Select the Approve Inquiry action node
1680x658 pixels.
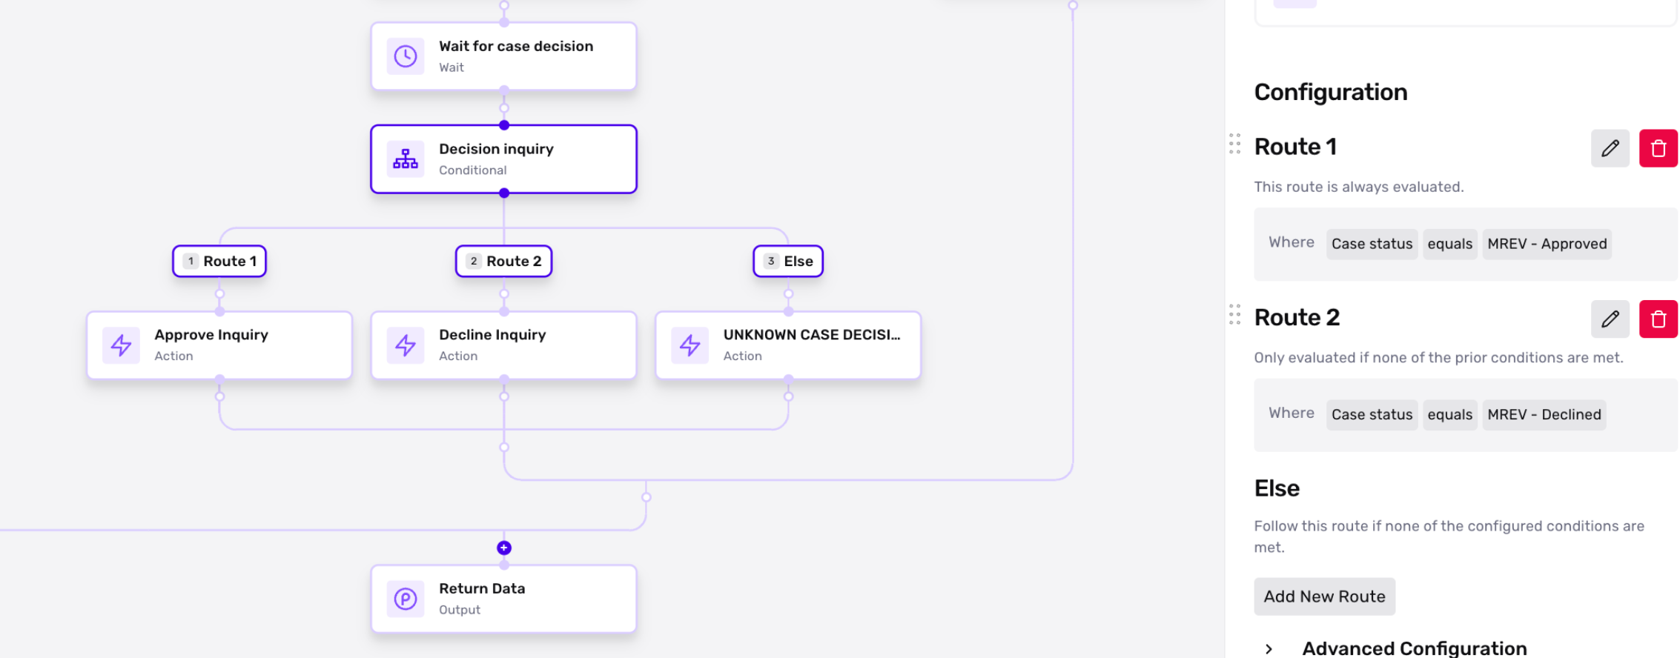tap(219, 345)
